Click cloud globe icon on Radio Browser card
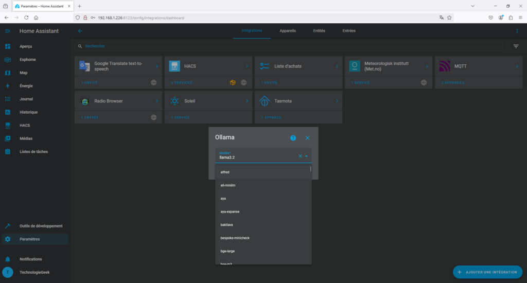527x283 pixels. point(153,118)
